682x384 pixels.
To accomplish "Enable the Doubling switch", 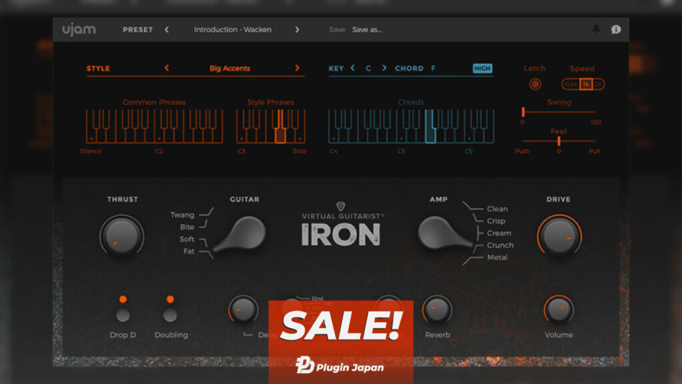I will [x=170, y=315].
